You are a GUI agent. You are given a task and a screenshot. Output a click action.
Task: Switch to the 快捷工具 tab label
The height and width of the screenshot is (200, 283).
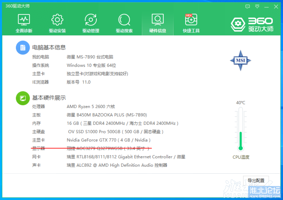(x=191, y=31)
